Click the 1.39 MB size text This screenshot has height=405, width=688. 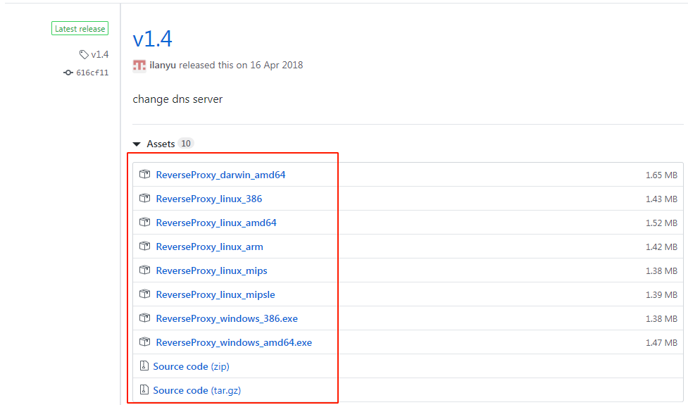pyautogui.click(x=661, y=294)
